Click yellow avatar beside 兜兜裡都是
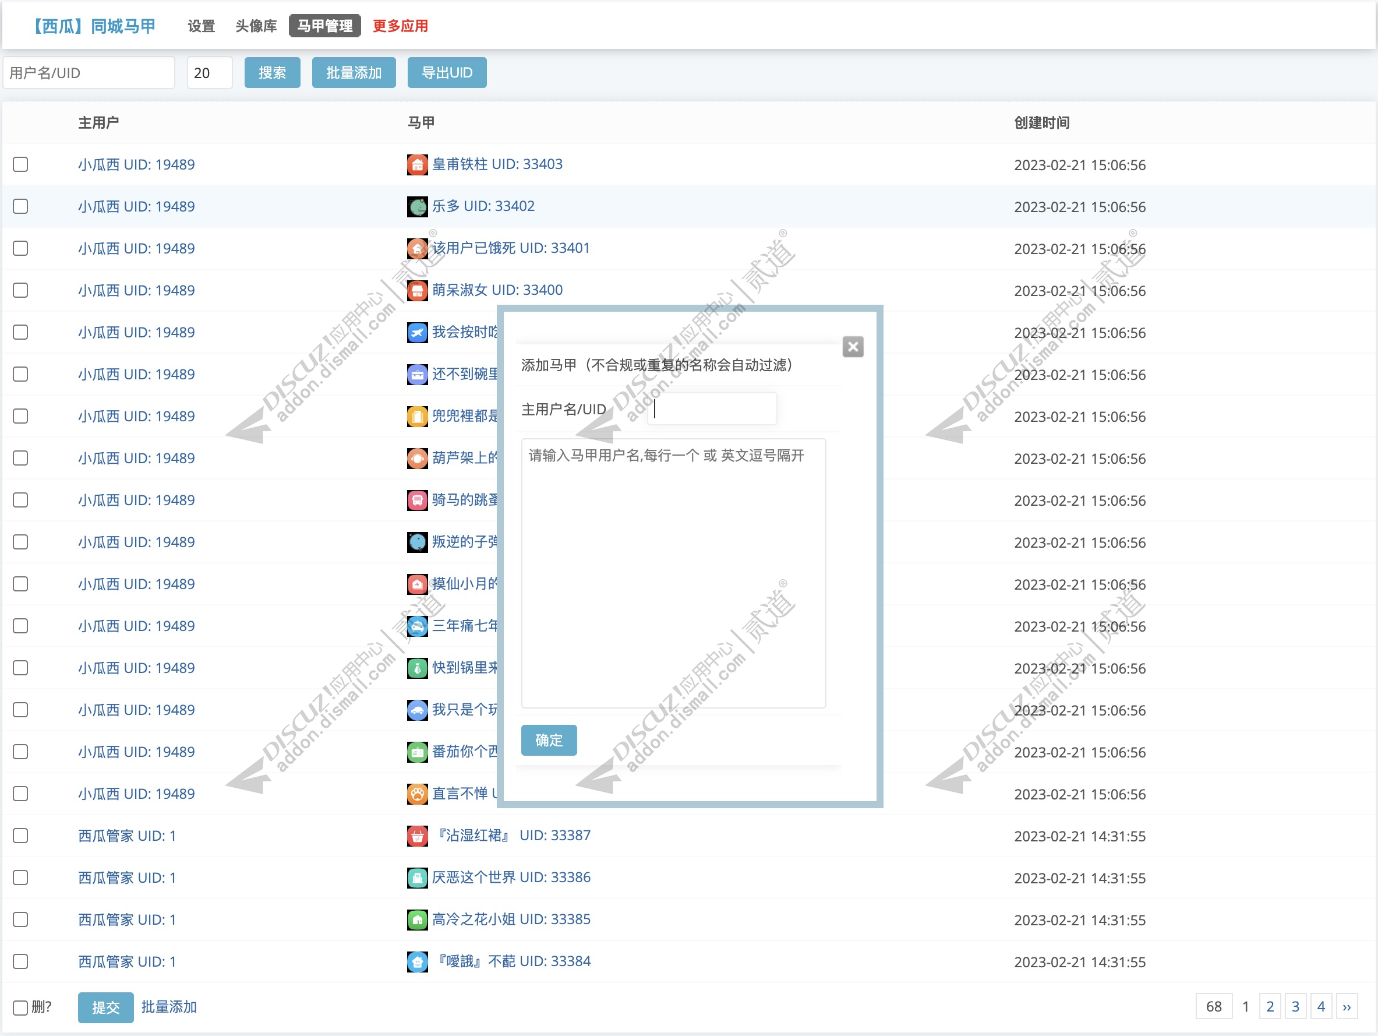 (x=418, y=416)
